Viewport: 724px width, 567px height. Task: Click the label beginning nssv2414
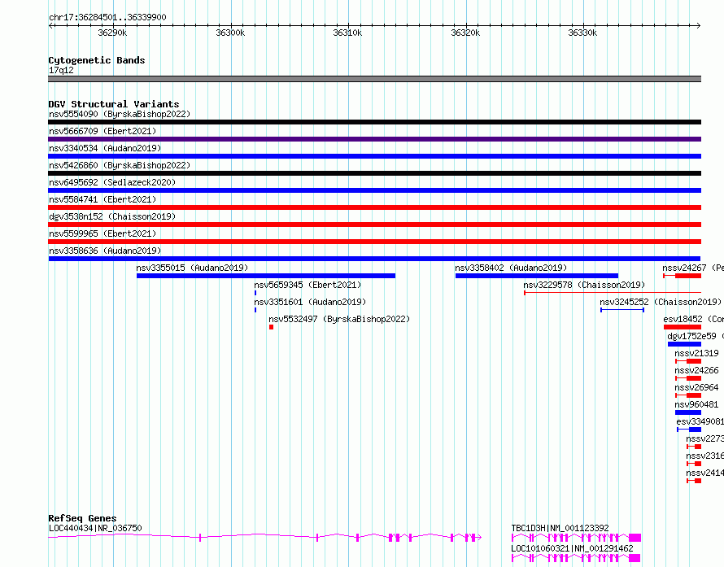pos(705,473)
